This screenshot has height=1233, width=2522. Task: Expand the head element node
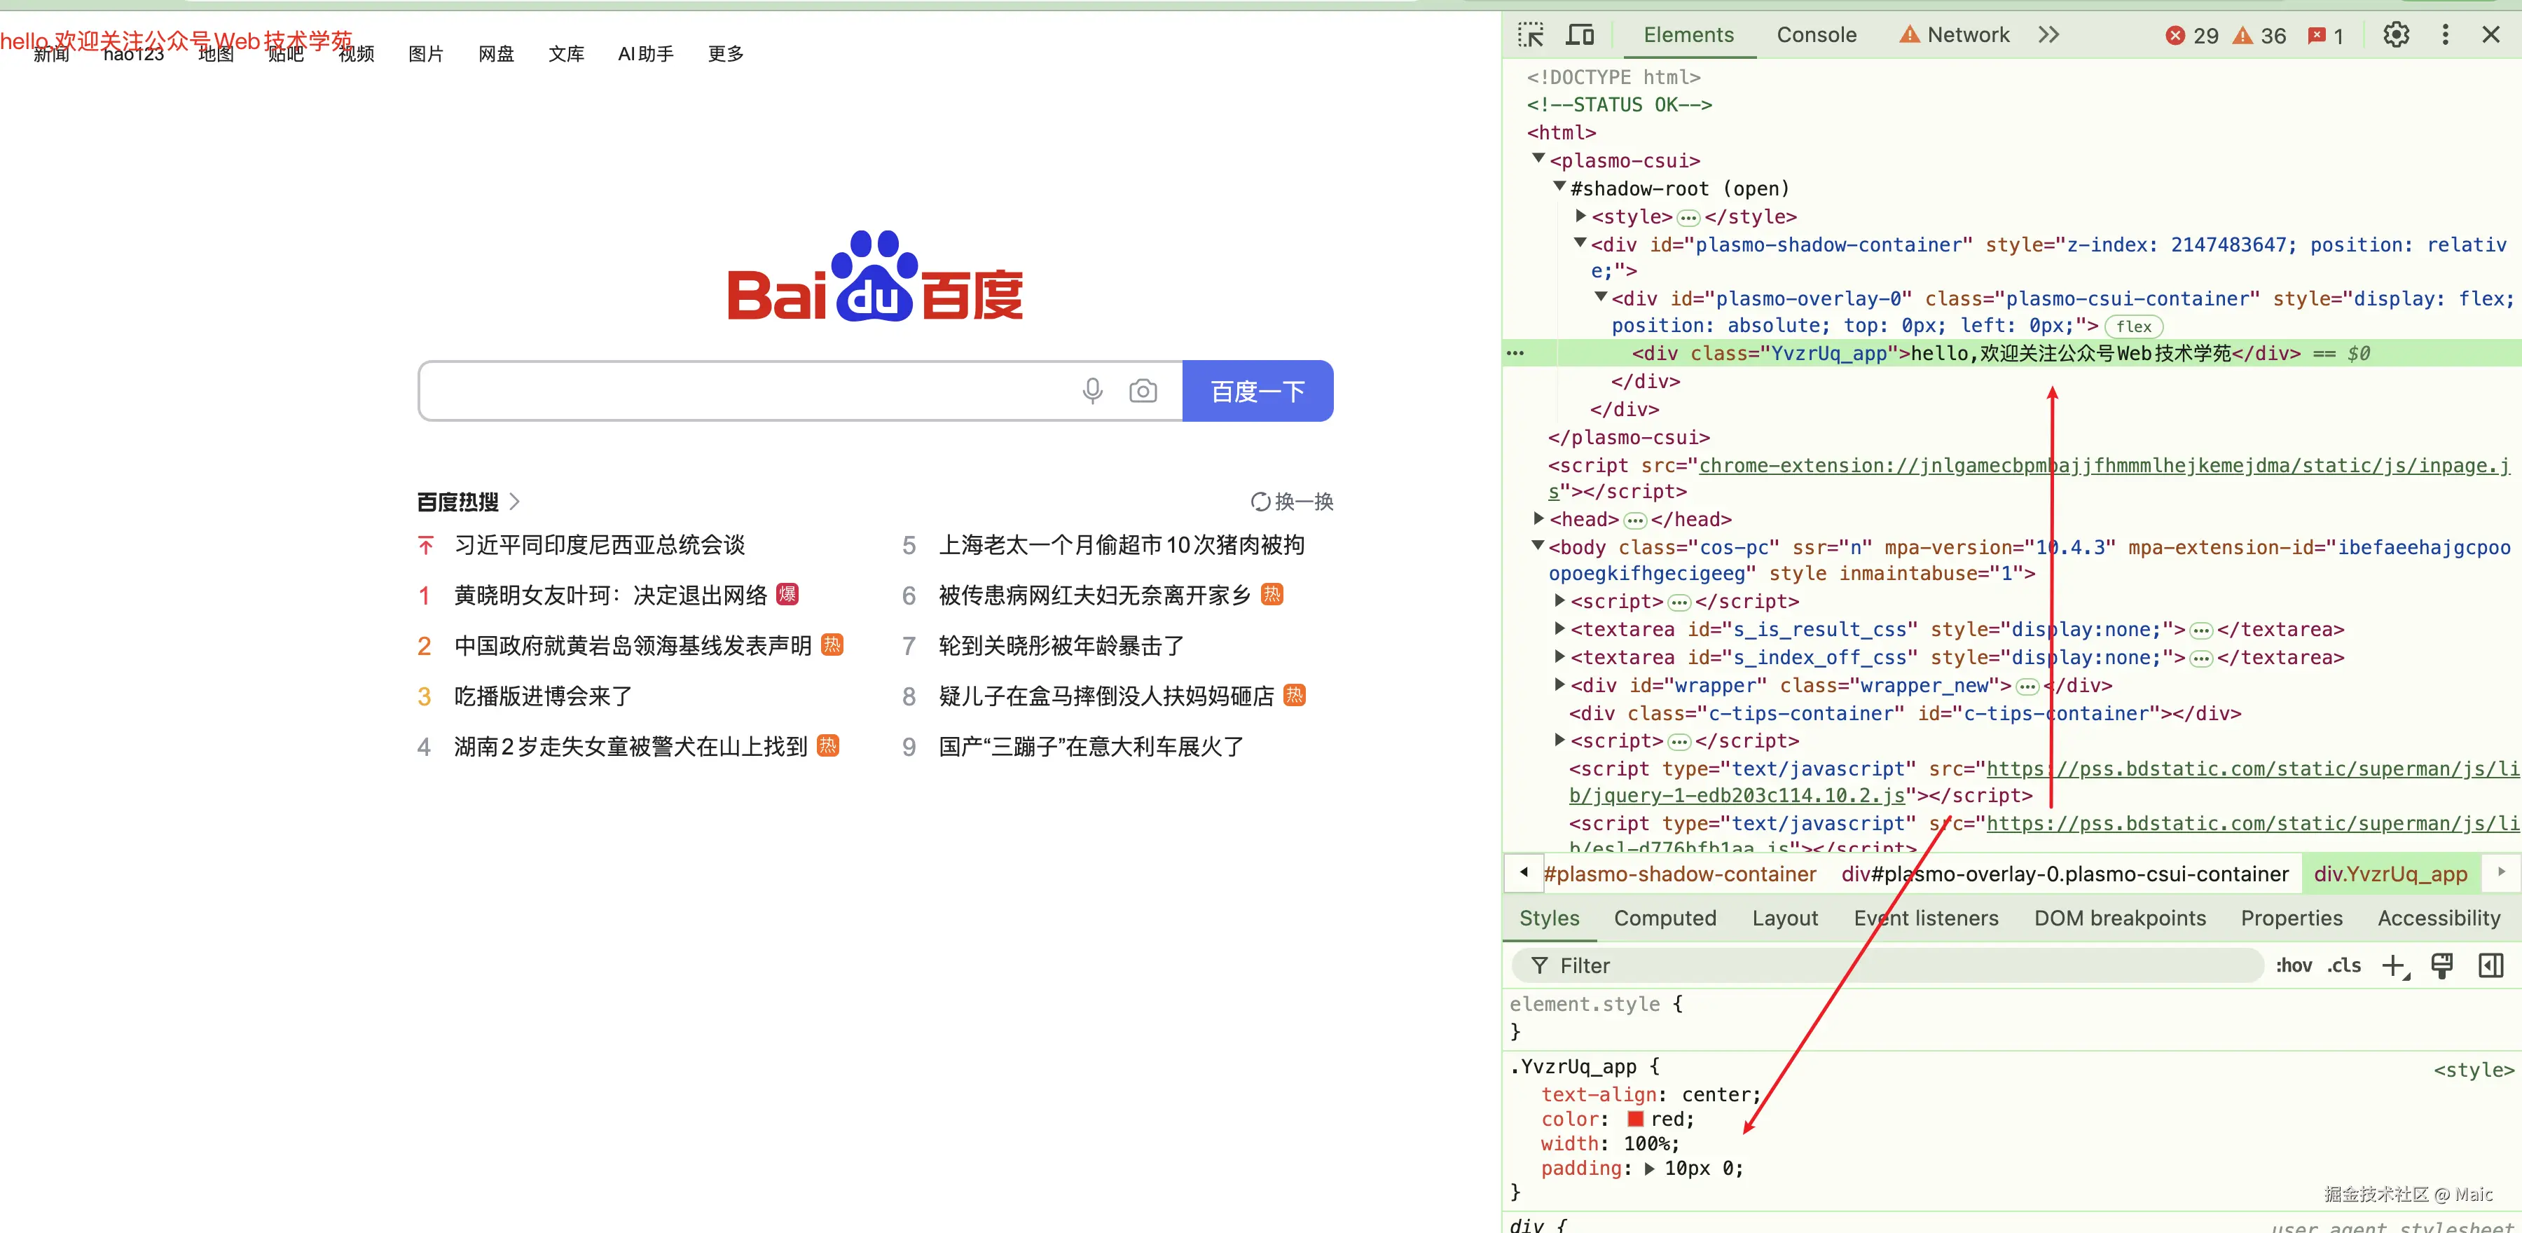(1539, 518)
